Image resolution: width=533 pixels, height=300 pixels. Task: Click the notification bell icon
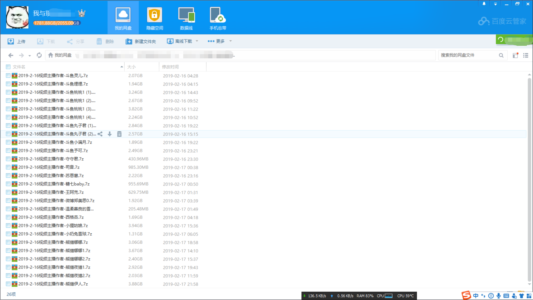(484, 4)
